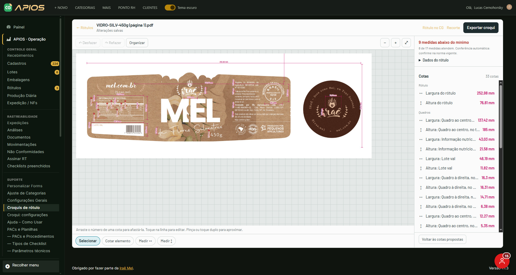
Task: Choose the horizontal Medir tool
Action: click(145, 241)
